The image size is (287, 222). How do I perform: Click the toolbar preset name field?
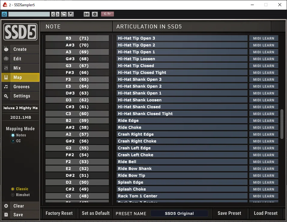pos(29,14)
